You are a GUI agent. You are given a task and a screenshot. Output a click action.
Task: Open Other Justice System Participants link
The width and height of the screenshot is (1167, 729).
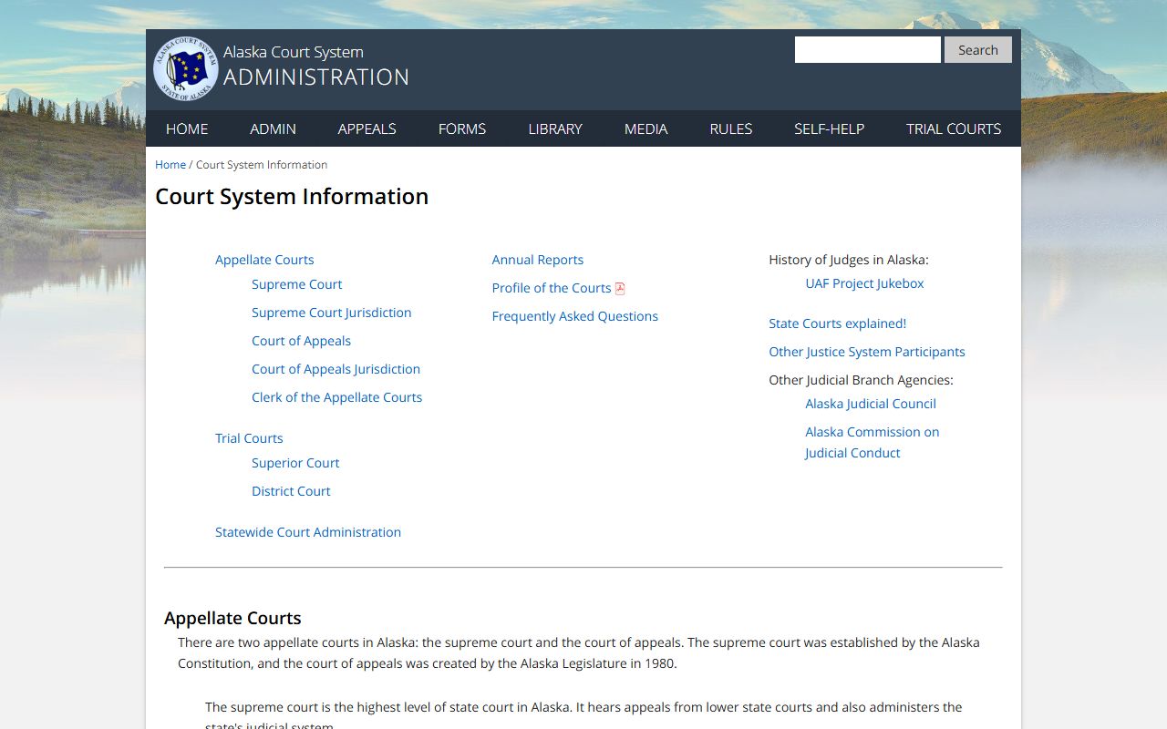867,352
